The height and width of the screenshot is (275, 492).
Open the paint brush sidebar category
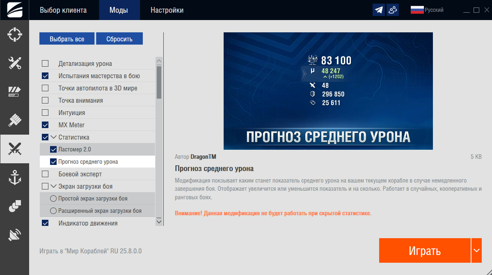[x=14, y=120]
